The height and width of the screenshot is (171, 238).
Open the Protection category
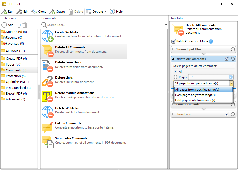[13, 76]
